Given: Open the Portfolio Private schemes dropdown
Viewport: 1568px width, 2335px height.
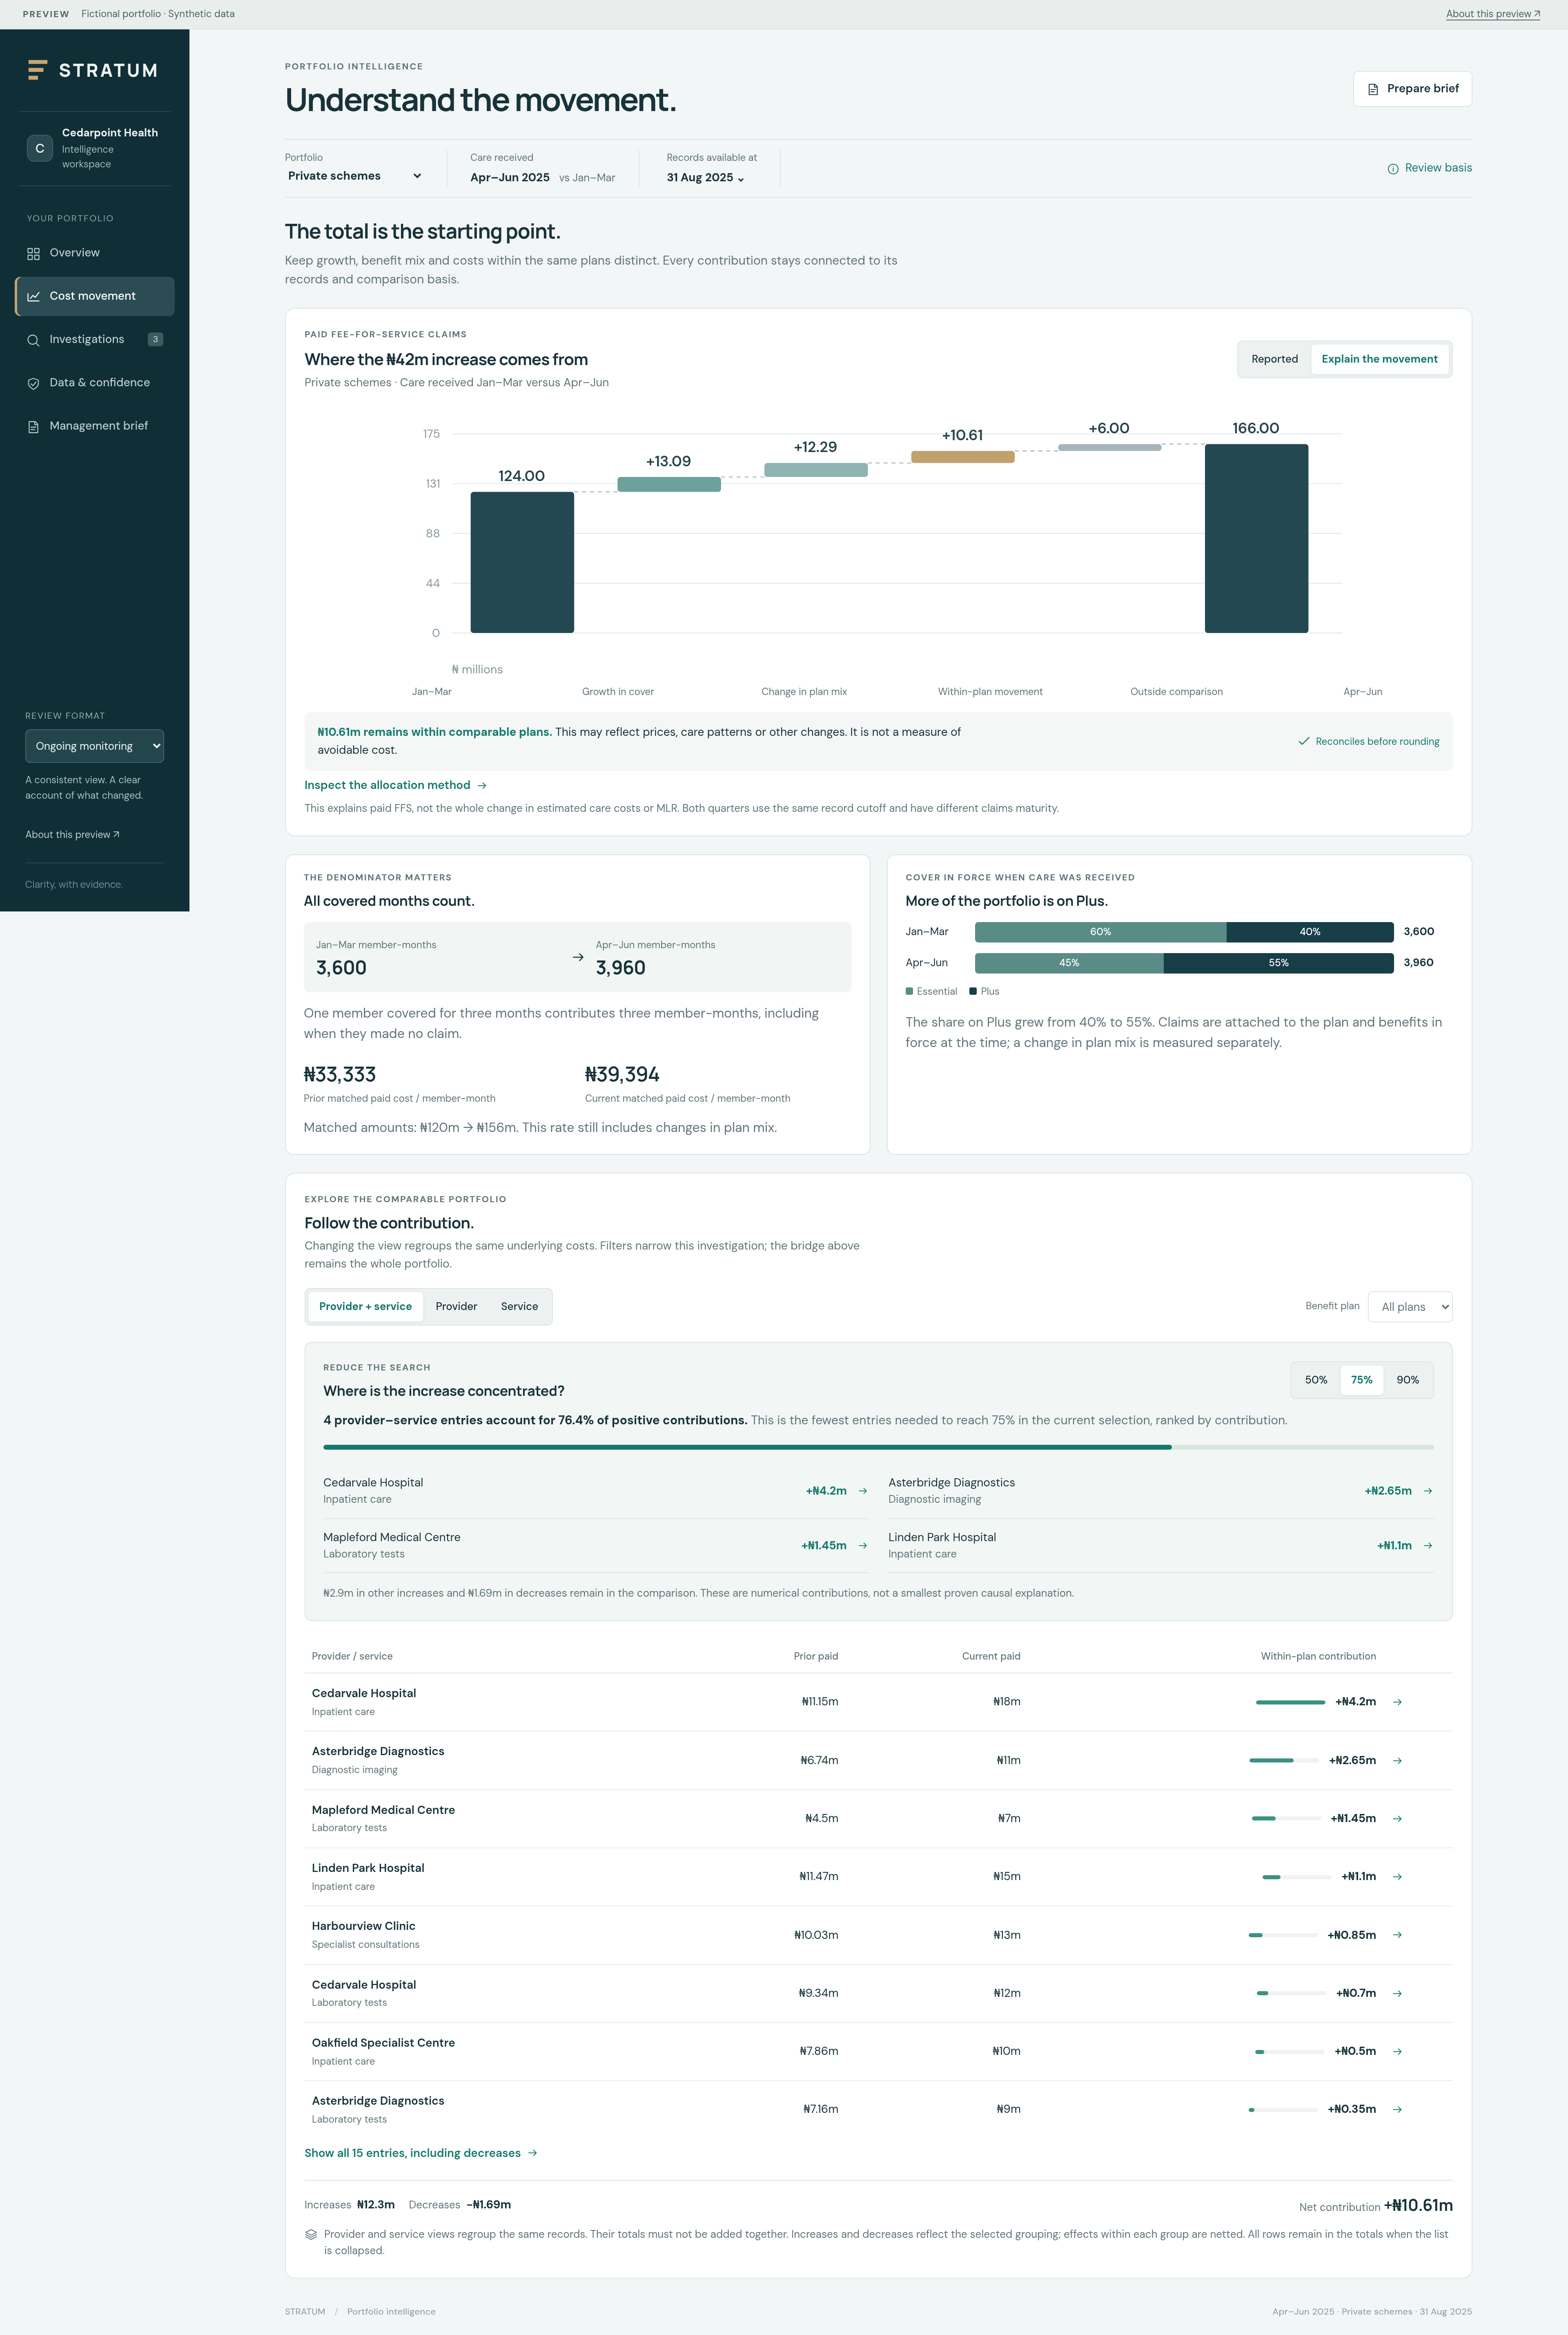Looking at the screenshot, I should tap(354, 176).
